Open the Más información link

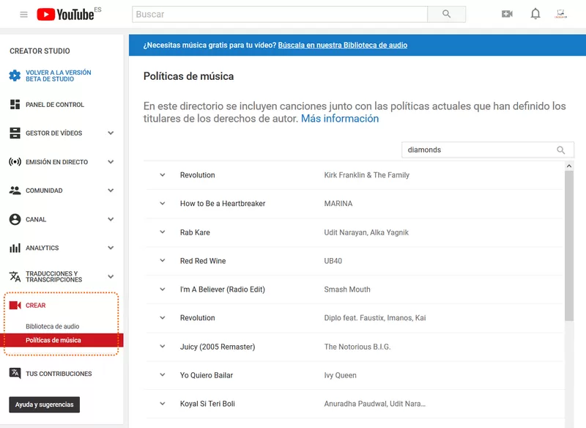coord(340,119)
